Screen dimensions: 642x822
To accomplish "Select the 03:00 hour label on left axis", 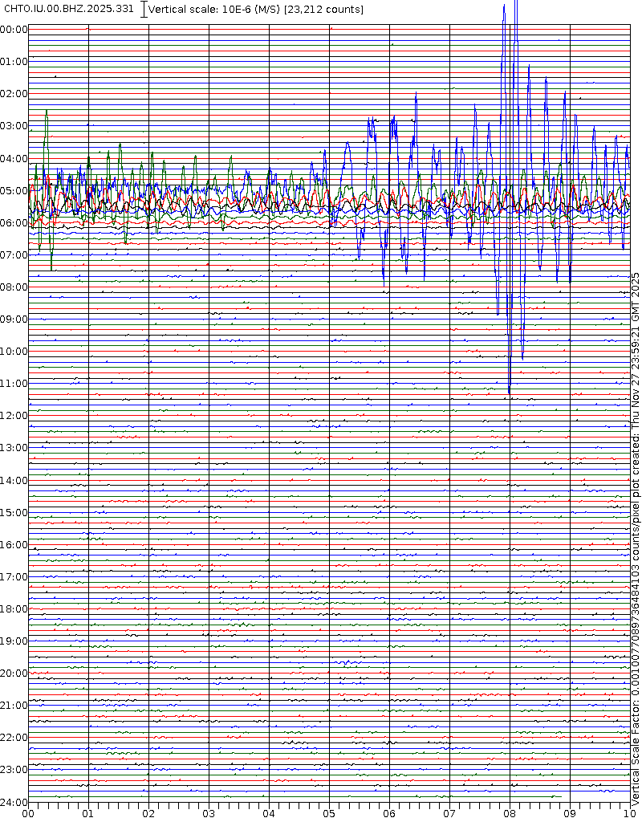I will pyautogui.click(x=14, y=126).
